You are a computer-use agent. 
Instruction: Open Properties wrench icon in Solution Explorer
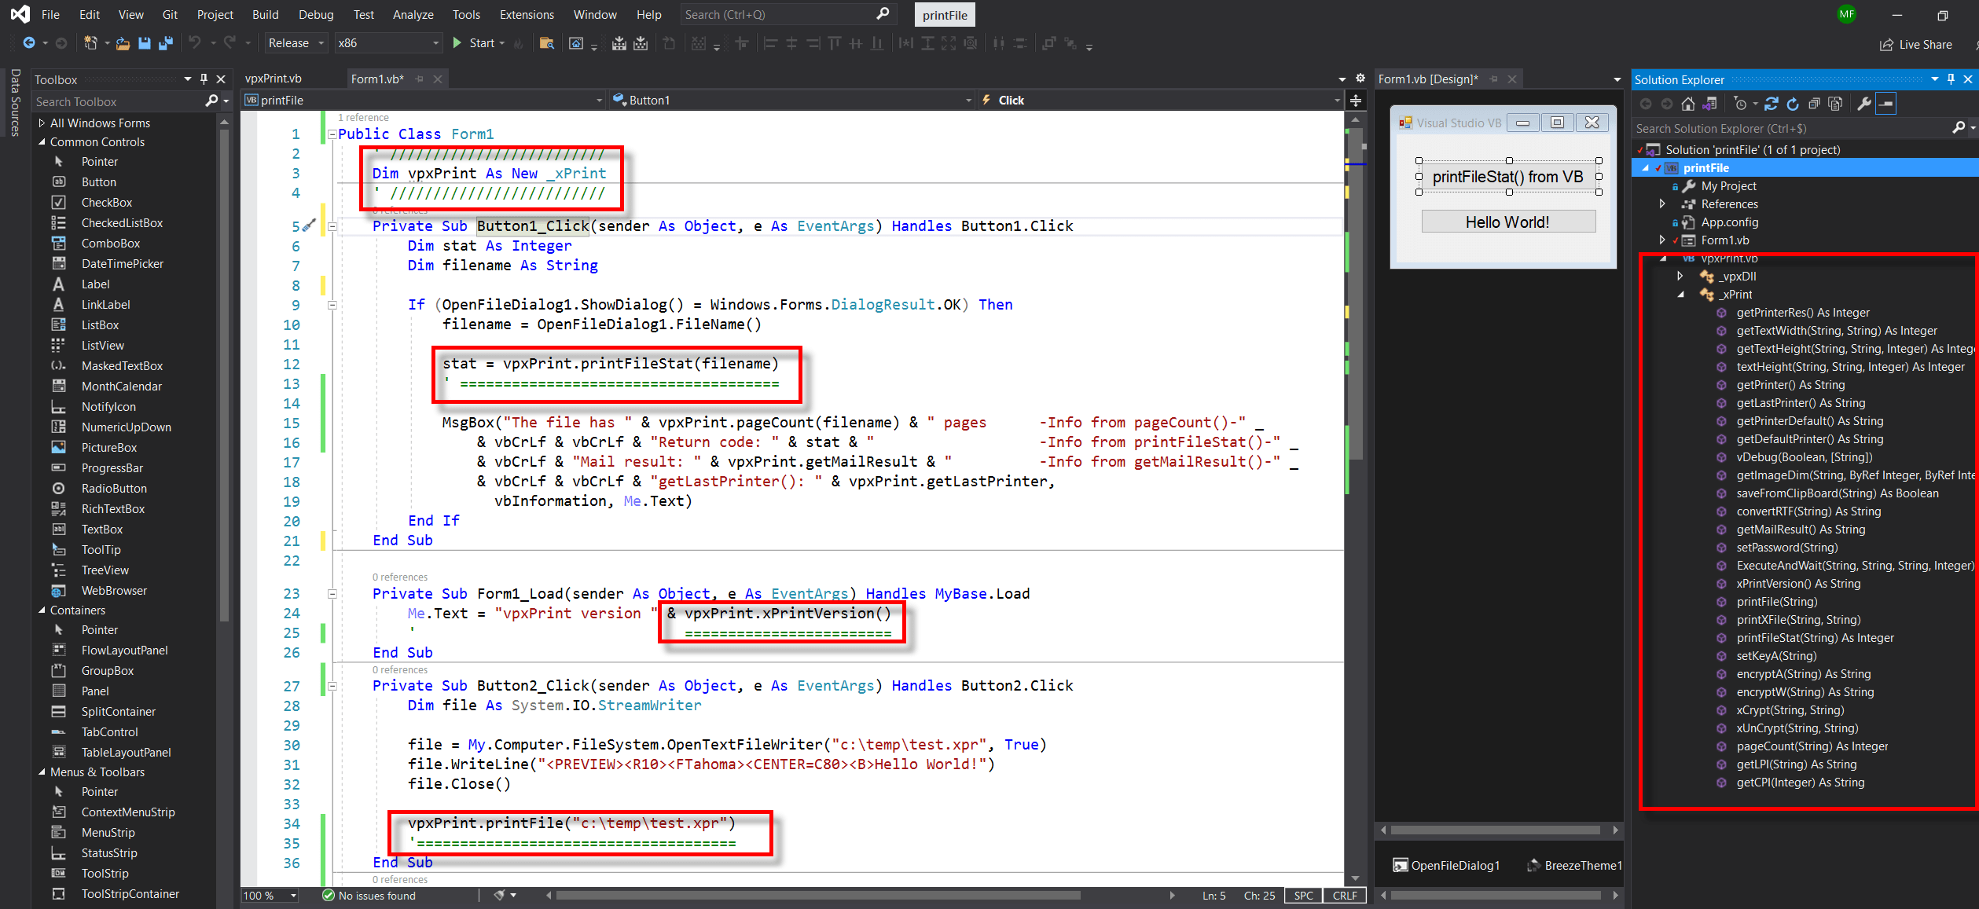[1863, 104]
